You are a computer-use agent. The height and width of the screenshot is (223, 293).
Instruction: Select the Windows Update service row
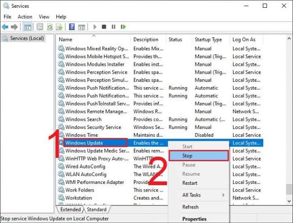click(160, 143)
